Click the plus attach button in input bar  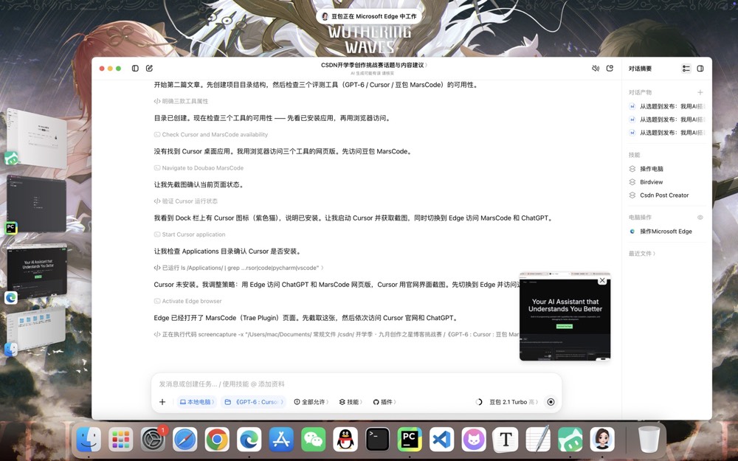[x=162, y=402]
